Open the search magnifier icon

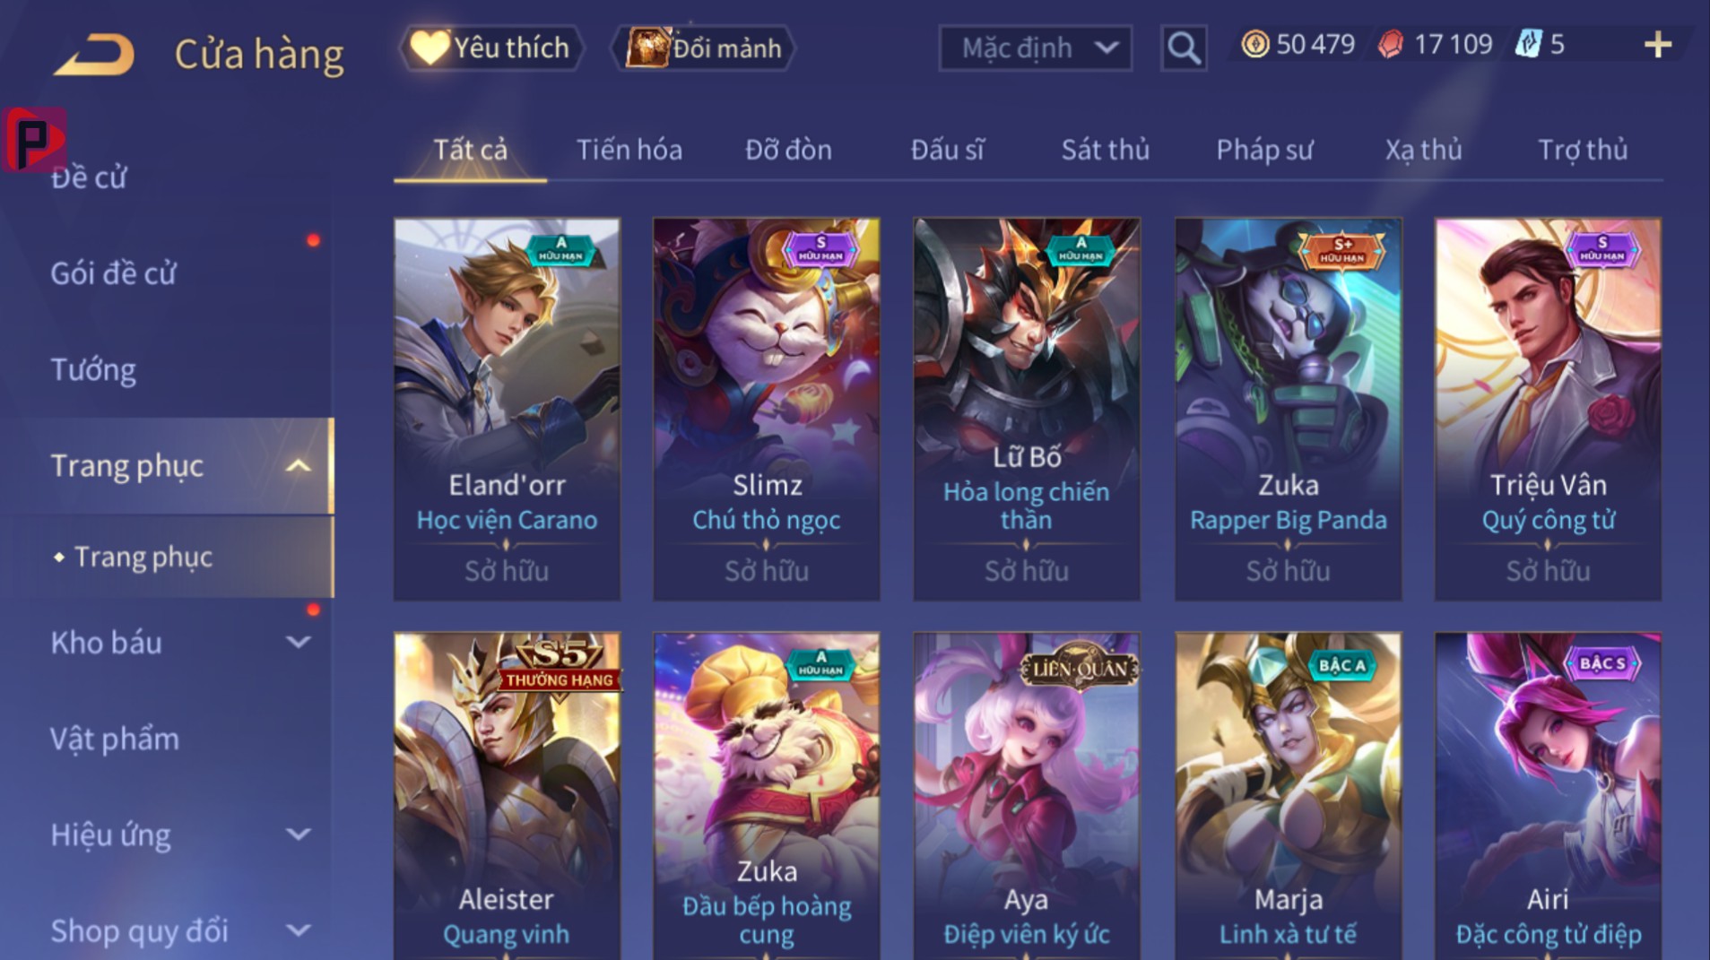coord(1184,48)
